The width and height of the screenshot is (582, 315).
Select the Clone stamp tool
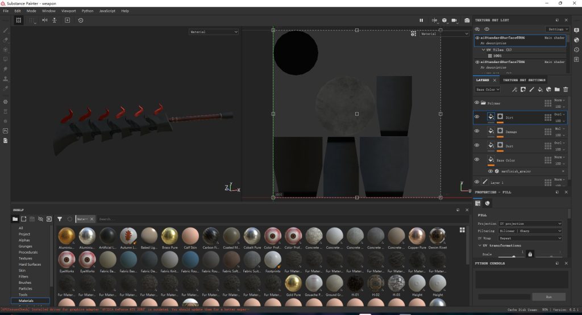(x=6, y=78)
